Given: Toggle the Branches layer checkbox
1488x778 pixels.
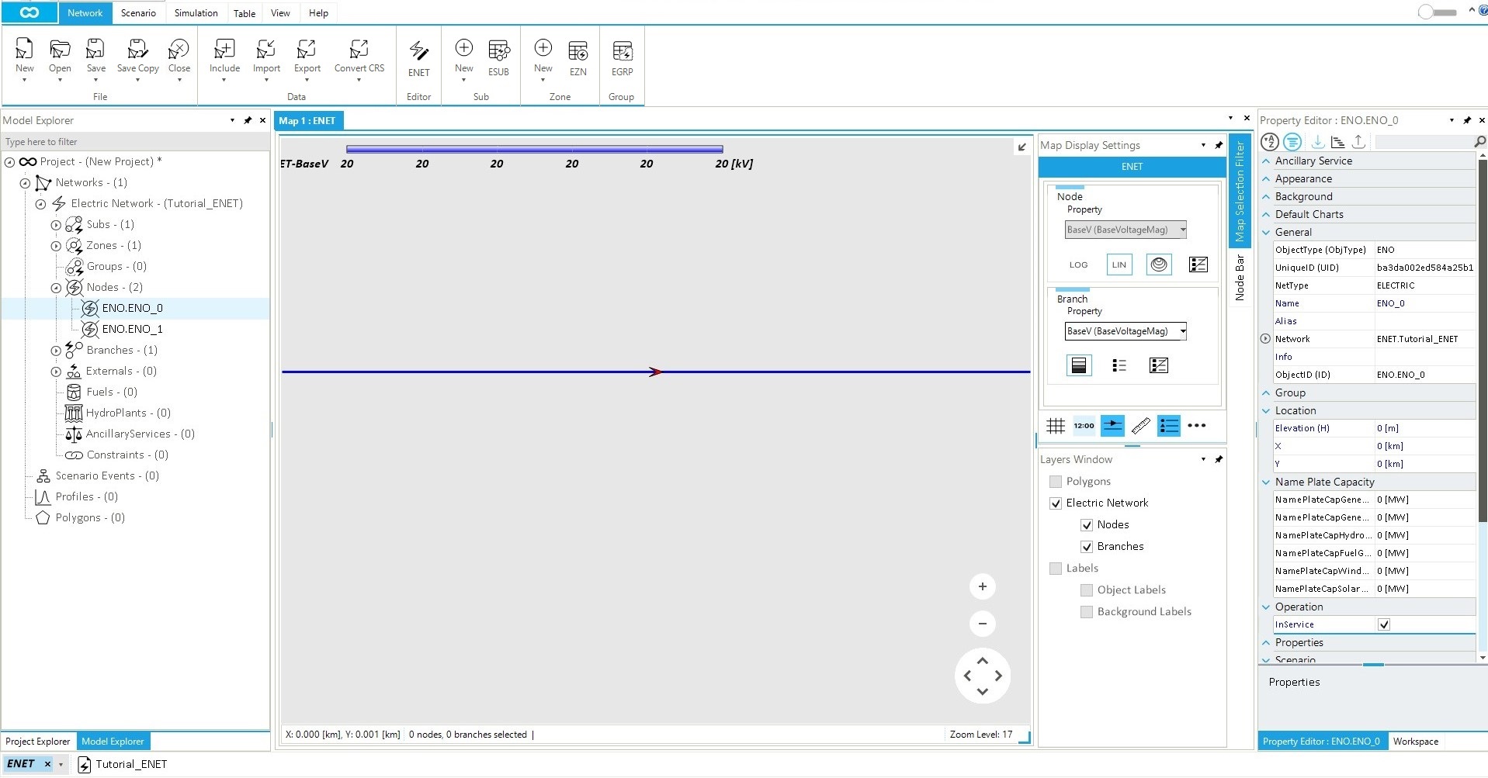Looking at the screenshot, I should tap(1086, 547).
